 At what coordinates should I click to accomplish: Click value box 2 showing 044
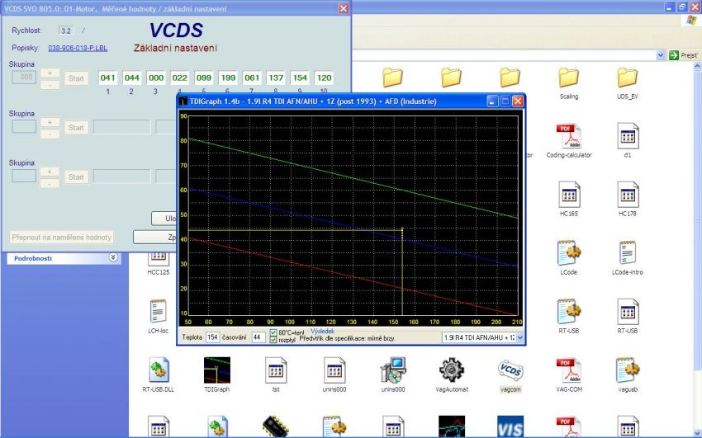(131, 78)
